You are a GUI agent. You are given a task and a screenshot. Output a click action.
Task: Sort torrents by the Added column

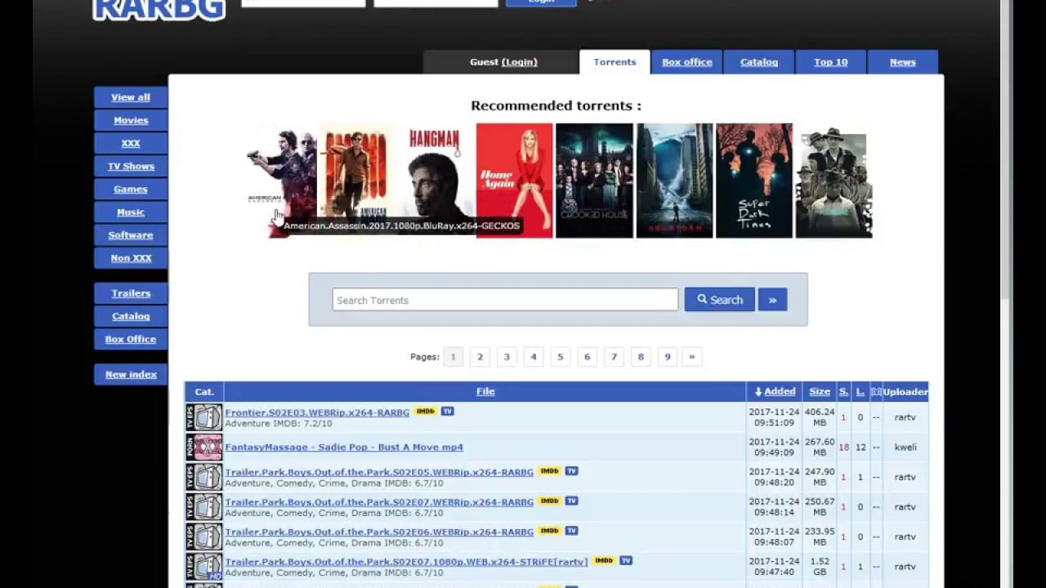[775, 392]
